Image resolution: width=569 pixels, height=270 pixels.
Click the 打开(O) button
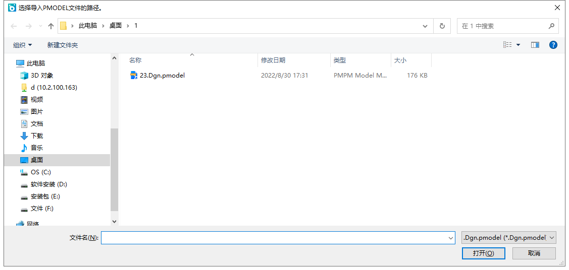pos(483,253)
